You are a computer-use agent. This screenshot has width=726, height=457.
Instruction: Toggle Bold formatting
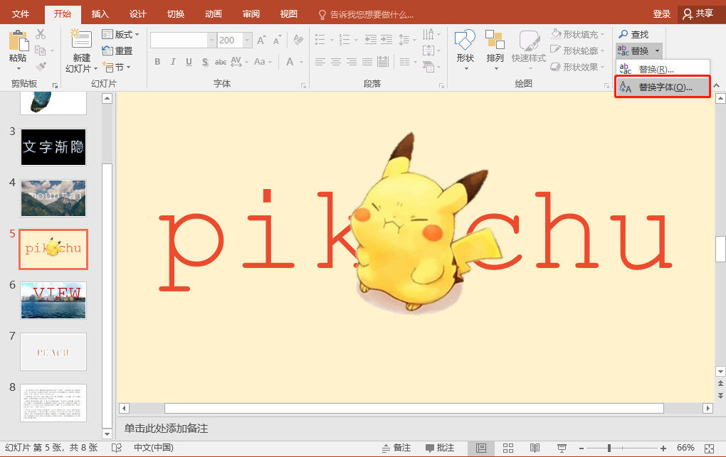point(157,62)
